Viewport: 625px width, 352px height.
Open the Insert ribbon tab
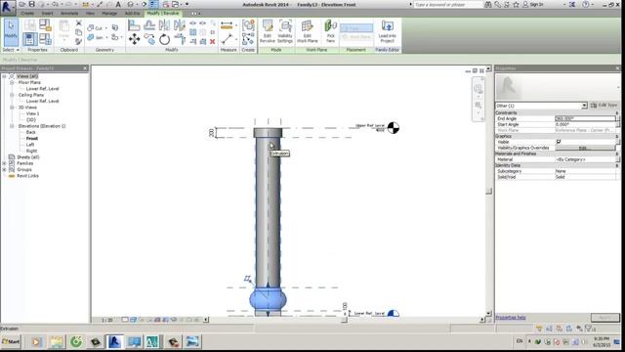pyautogui.click(x=47, y=13)
